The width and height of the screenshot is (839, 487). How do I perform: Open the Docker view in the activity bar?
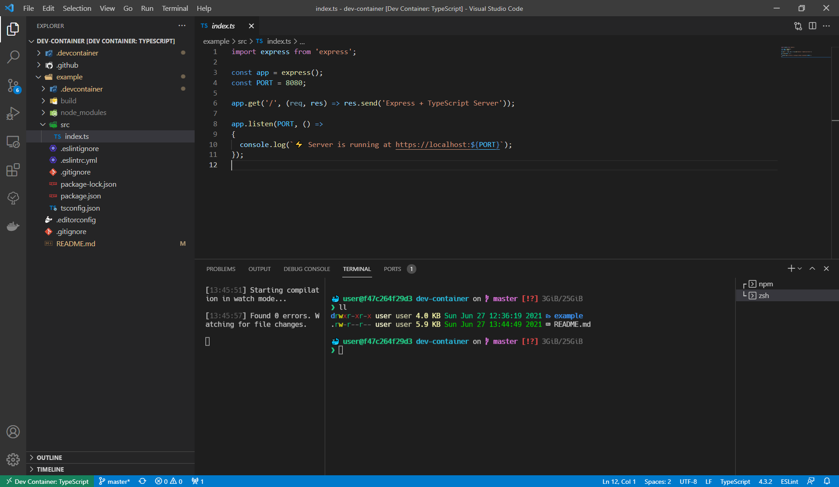(13, 226)
